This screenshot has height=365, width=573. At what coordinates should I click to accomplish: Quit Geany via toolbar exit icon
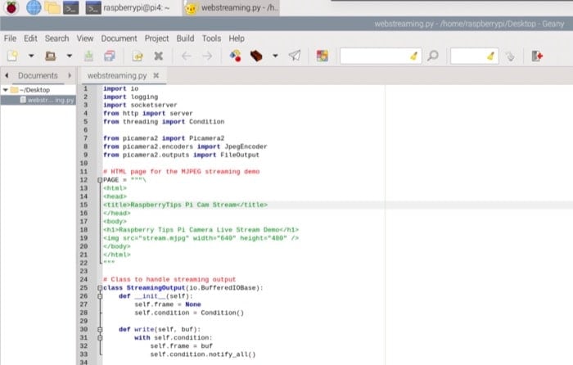pos(537,56)
